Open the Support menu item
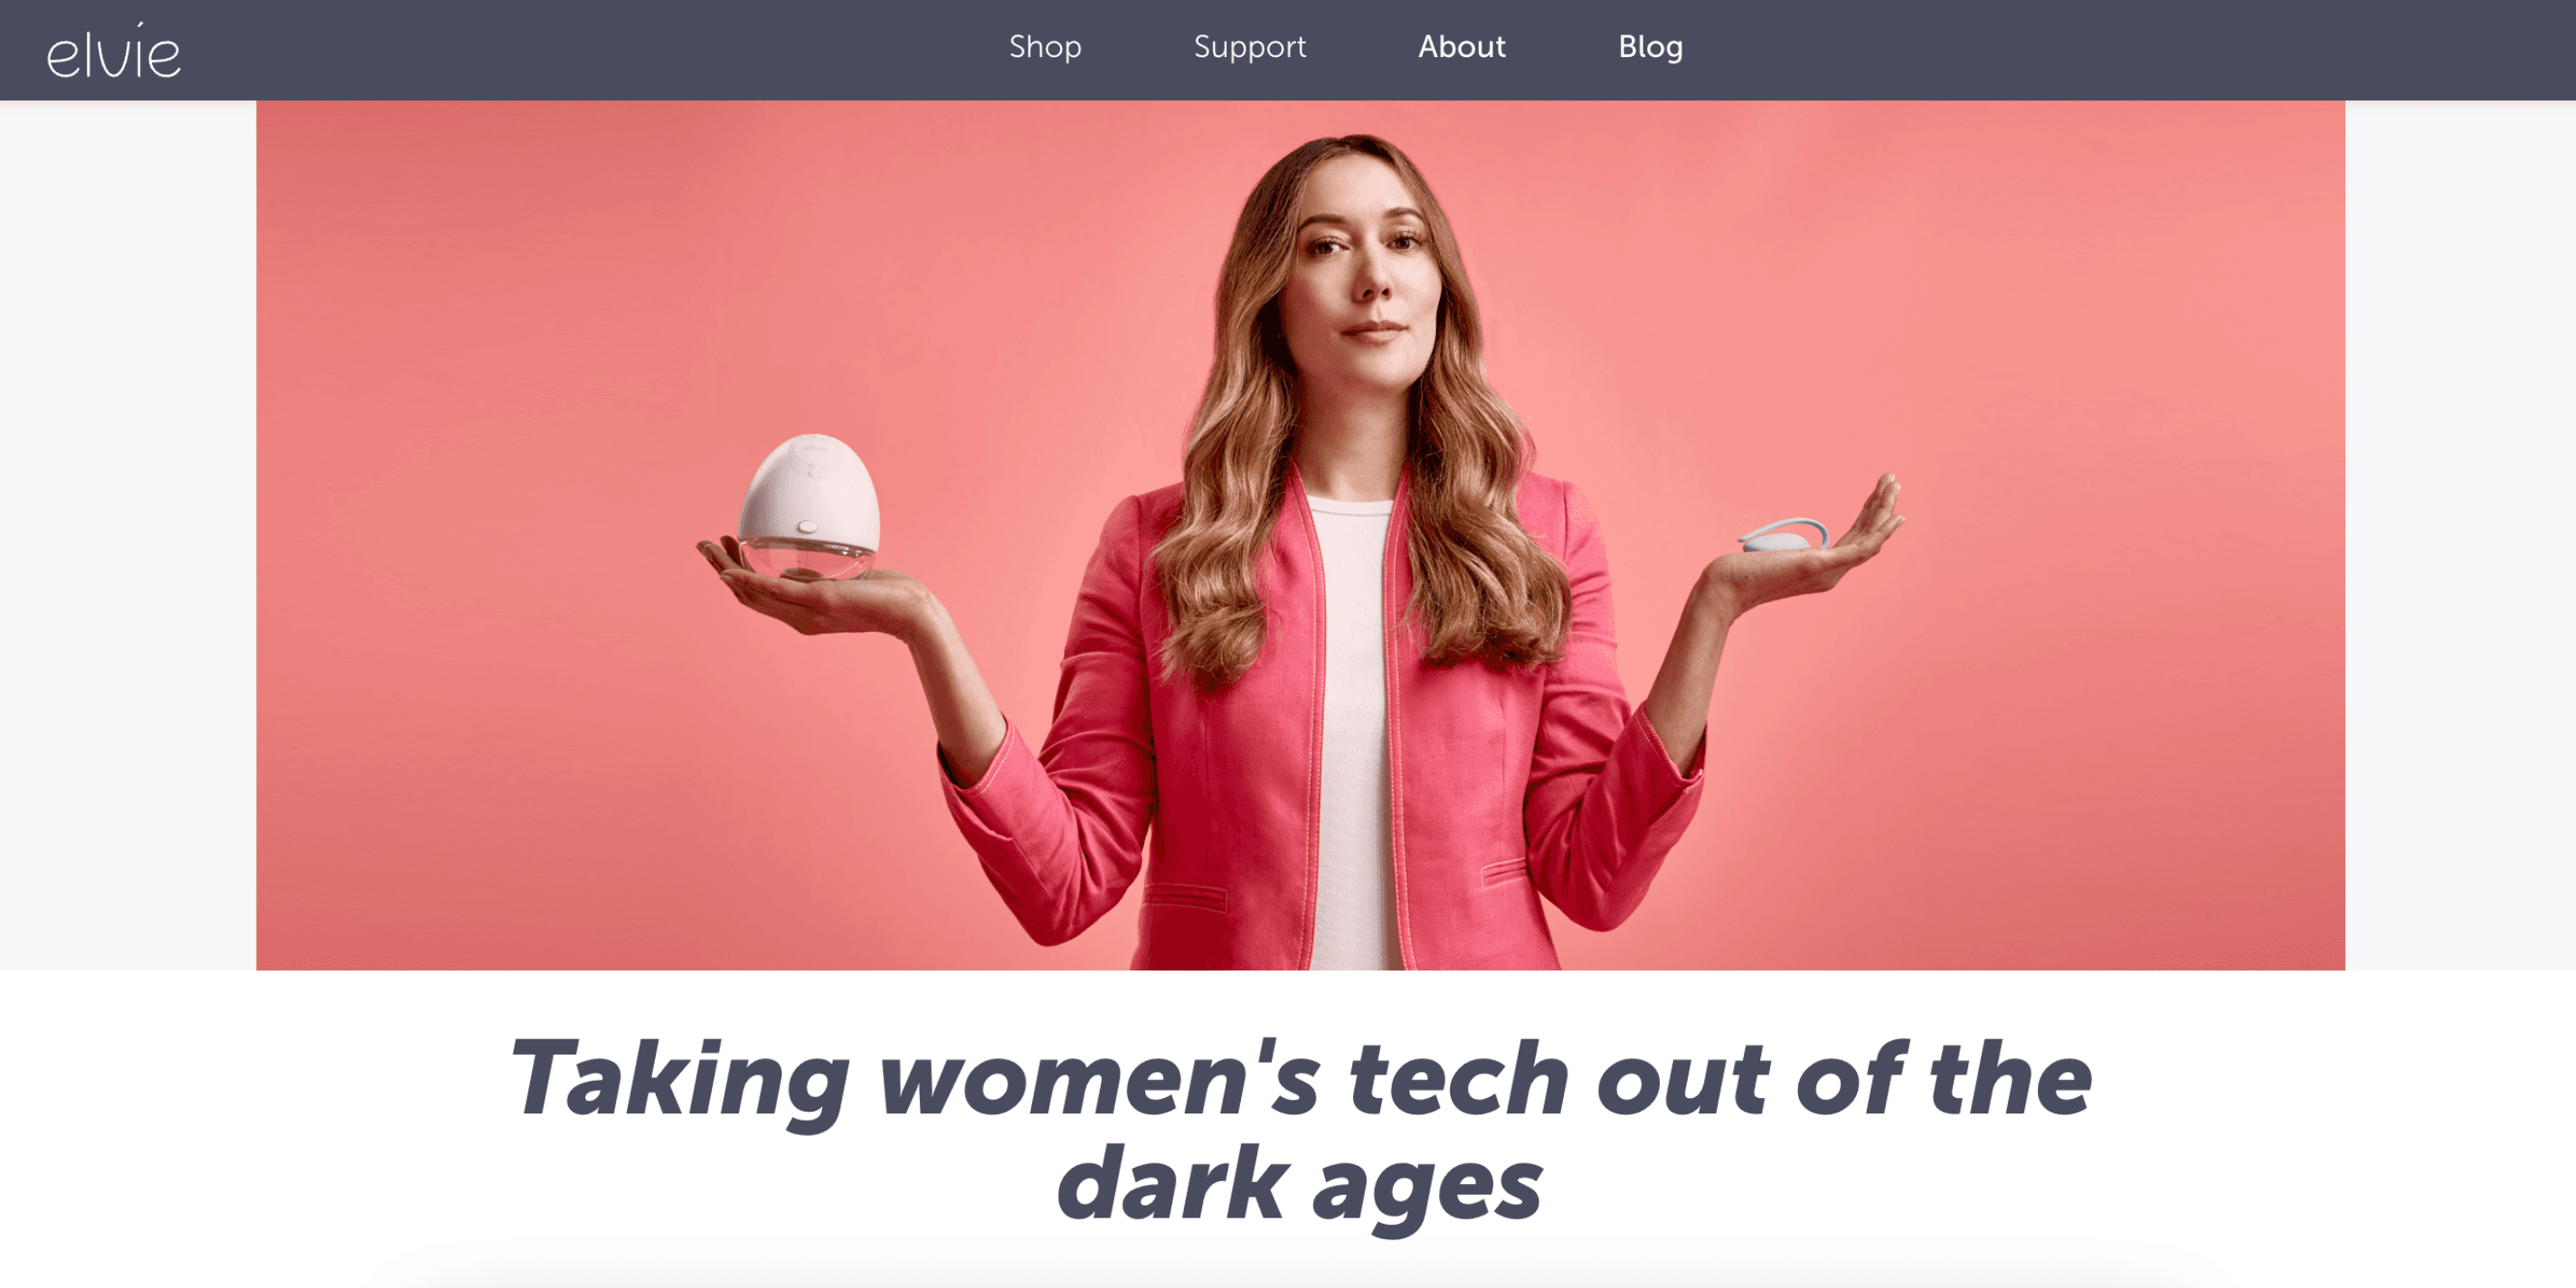2576x1288 pixels. coord(1250,47)
